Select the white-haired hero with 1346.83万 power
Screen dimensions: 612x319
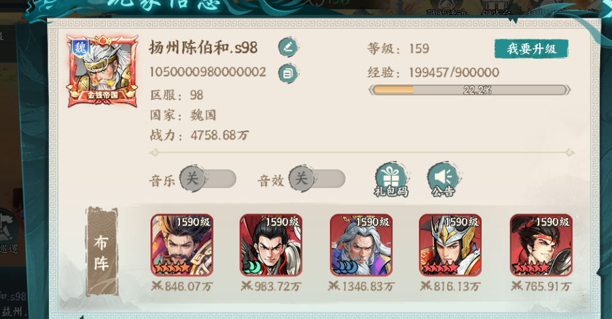361,245
